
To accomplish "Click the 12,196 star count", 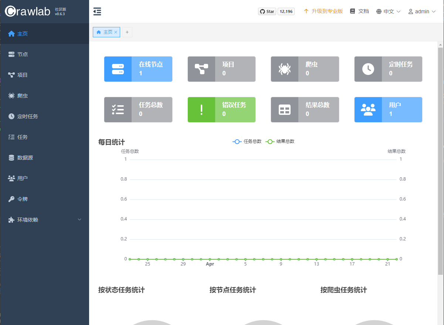I will 286,11.
